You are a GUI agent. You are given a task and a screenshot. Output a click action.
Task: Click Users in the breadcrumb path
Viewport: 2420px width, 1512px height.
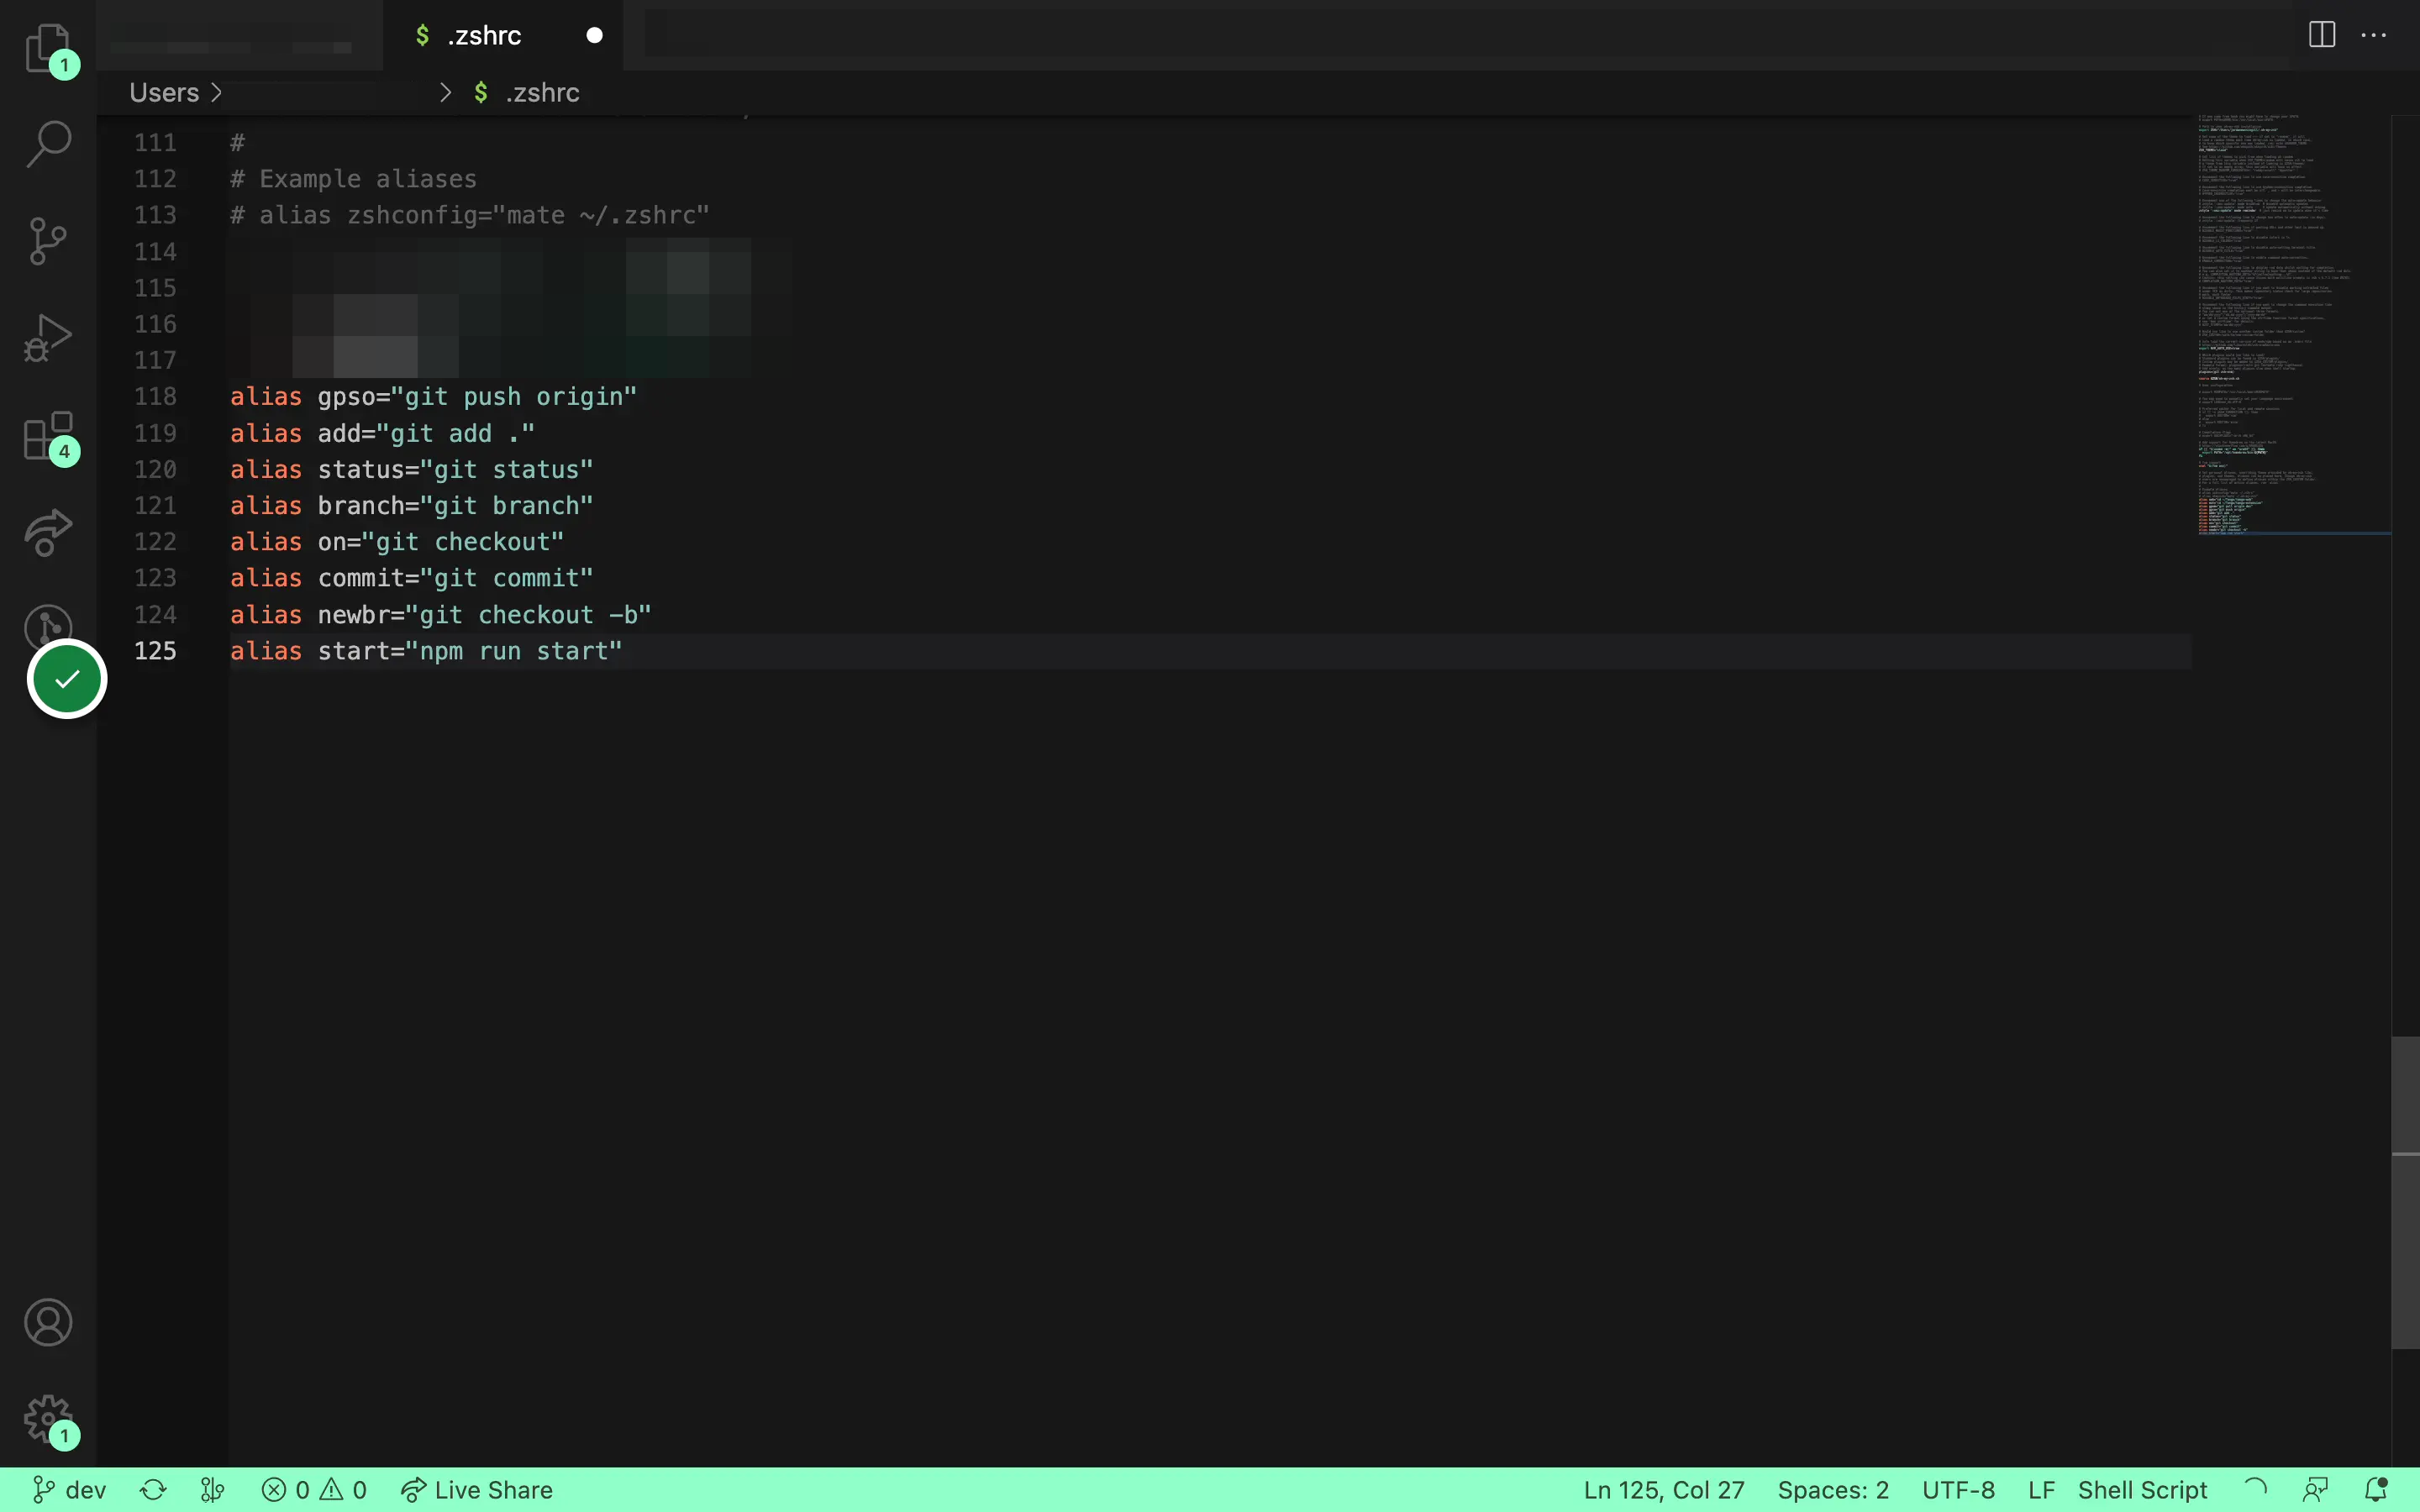(164, 92)
